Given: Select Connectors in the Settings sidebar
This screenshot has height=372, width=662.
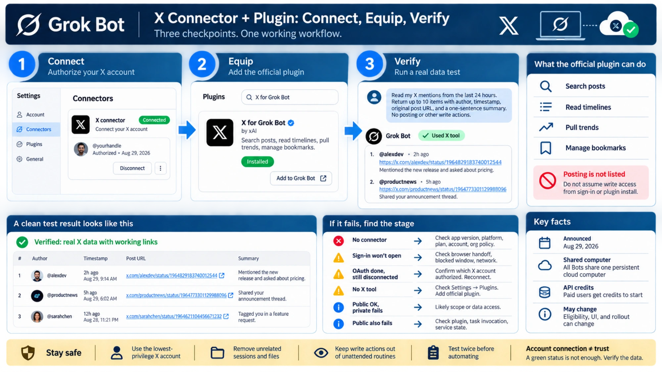Looking at the screenshot, I should click(x=36, y=129).
